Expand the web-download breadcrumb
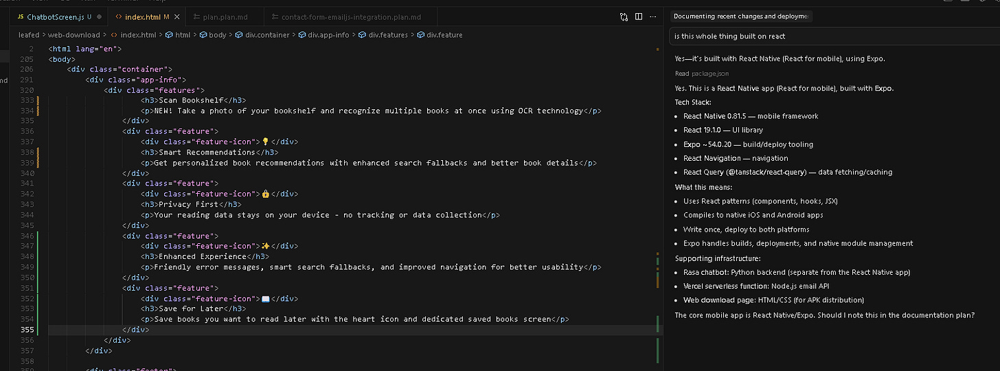 coord(73,35)
